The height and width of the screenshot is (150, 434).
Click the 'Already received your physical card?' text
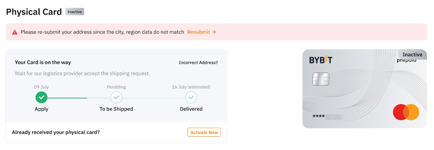tap(56, 132)
